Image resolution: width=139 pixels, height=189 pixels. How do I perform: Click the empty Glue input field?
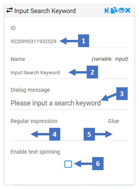coord(118,135)
